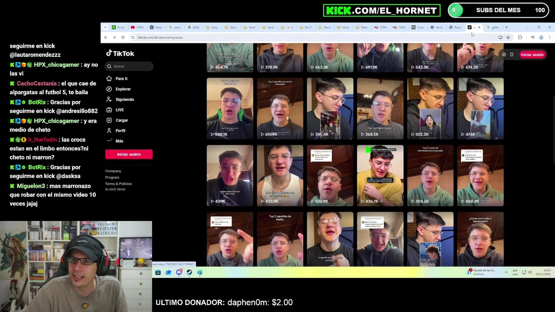Screen dimensions: 555x312
Task: Open the video with 588.1K views
Action: [x=230, y=108]
